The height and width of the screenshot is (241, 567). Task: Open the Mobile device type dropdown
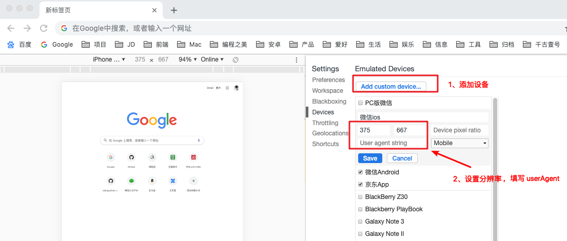[x=459, y=143]
